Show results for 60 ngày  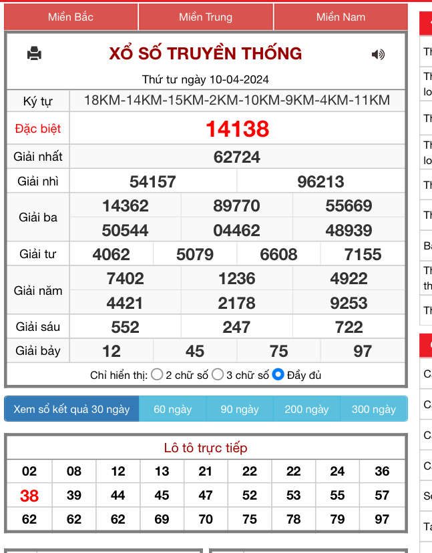(173, 409)
